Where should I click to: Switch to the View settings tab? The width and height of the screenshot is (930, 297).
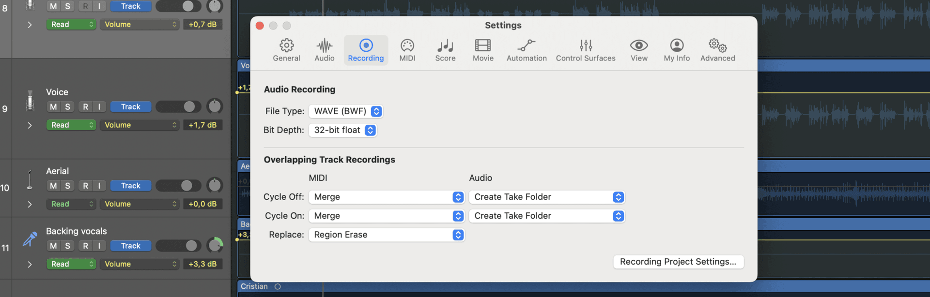638,50
